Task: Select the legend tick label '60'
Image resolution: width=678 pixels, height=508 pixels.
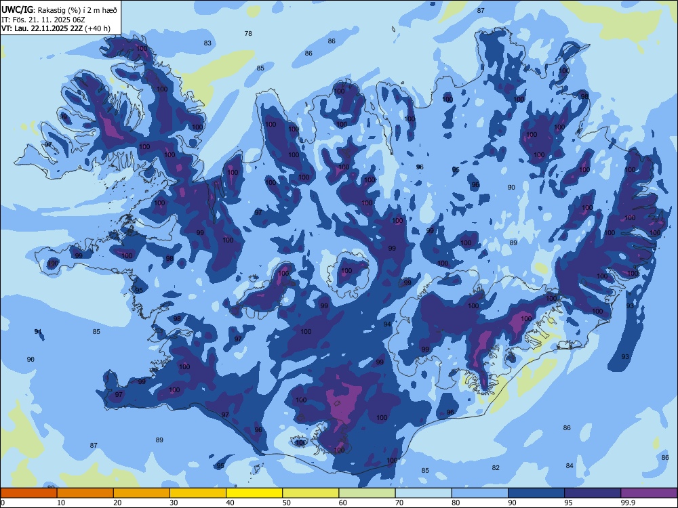Action: pyautogui.click(x=343, y=503)
